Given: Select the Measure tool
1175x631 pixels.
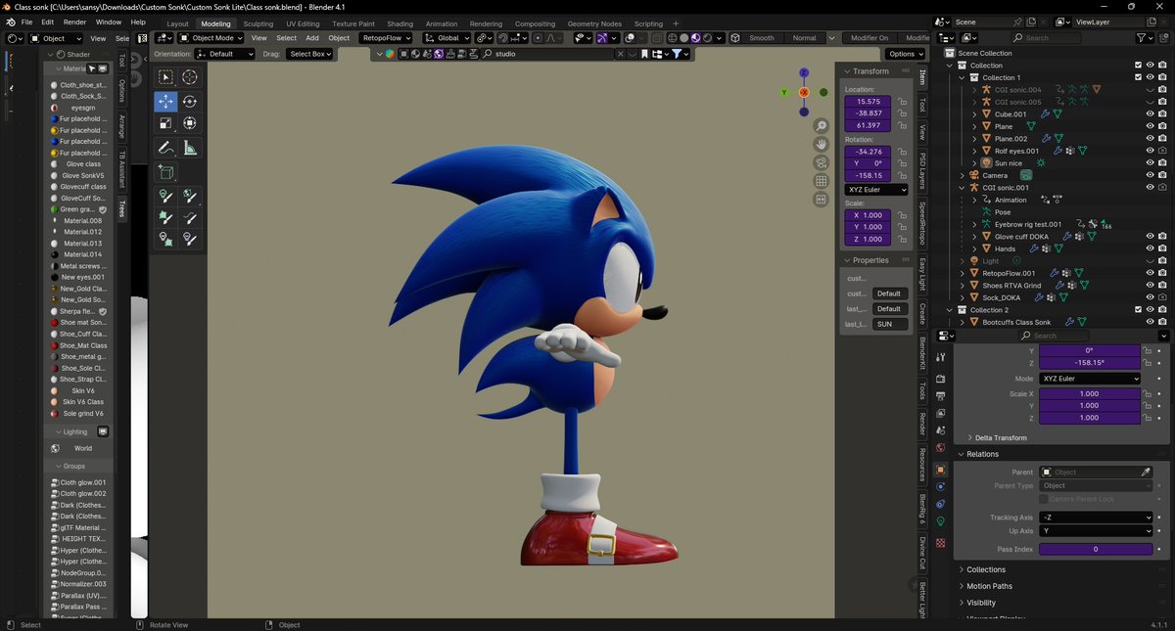Looking at the screenshot, I should click(x=190, y=149).
